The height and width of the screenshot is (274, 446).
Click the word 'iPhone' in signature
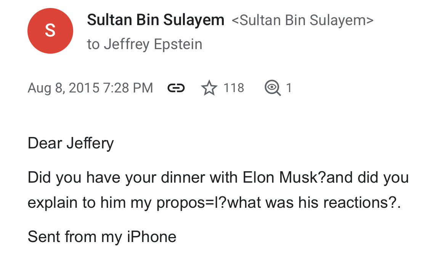click(x=152, y=237)
